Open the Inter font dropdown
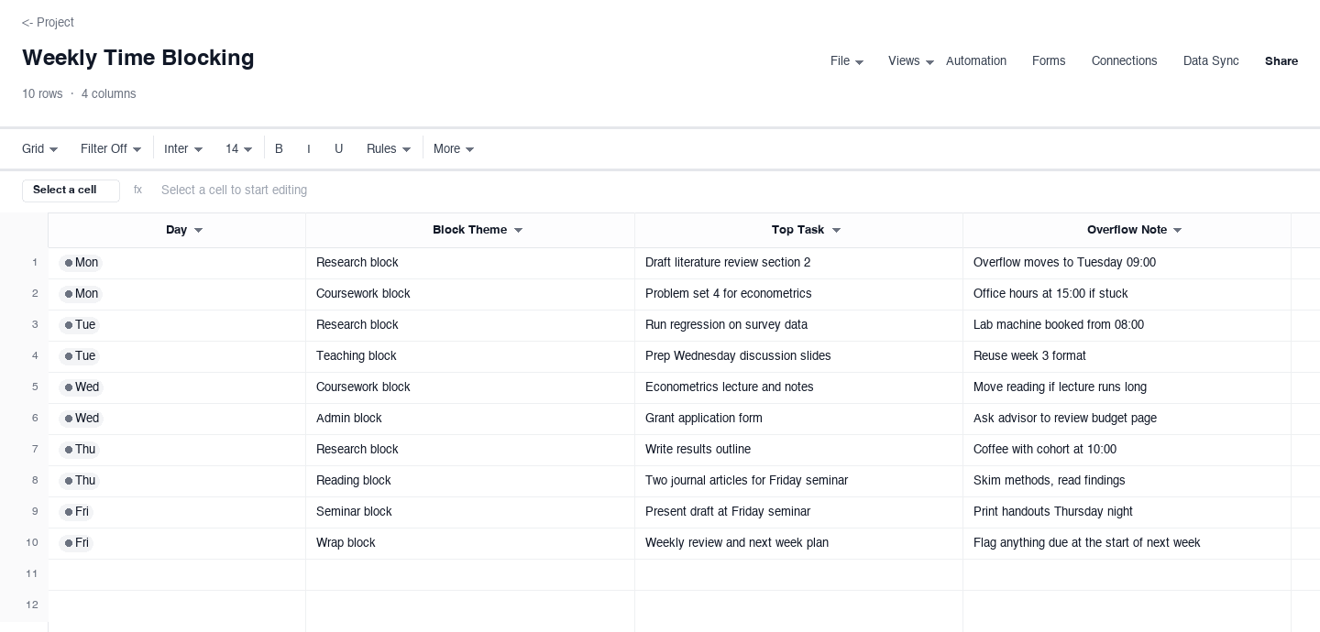 click(183, 148)
